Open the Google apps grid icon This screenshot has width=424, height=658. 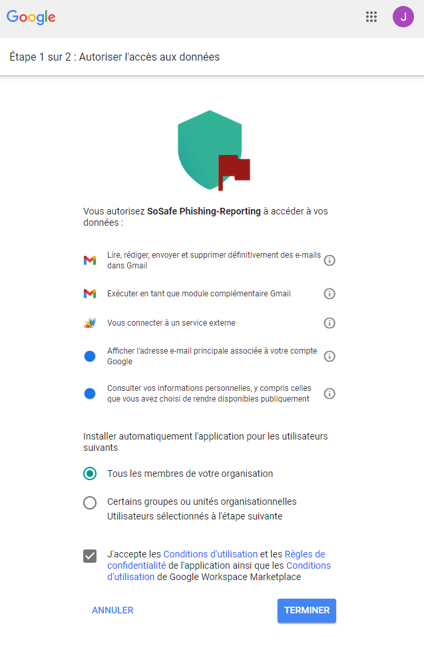click(x=371, y=17)
